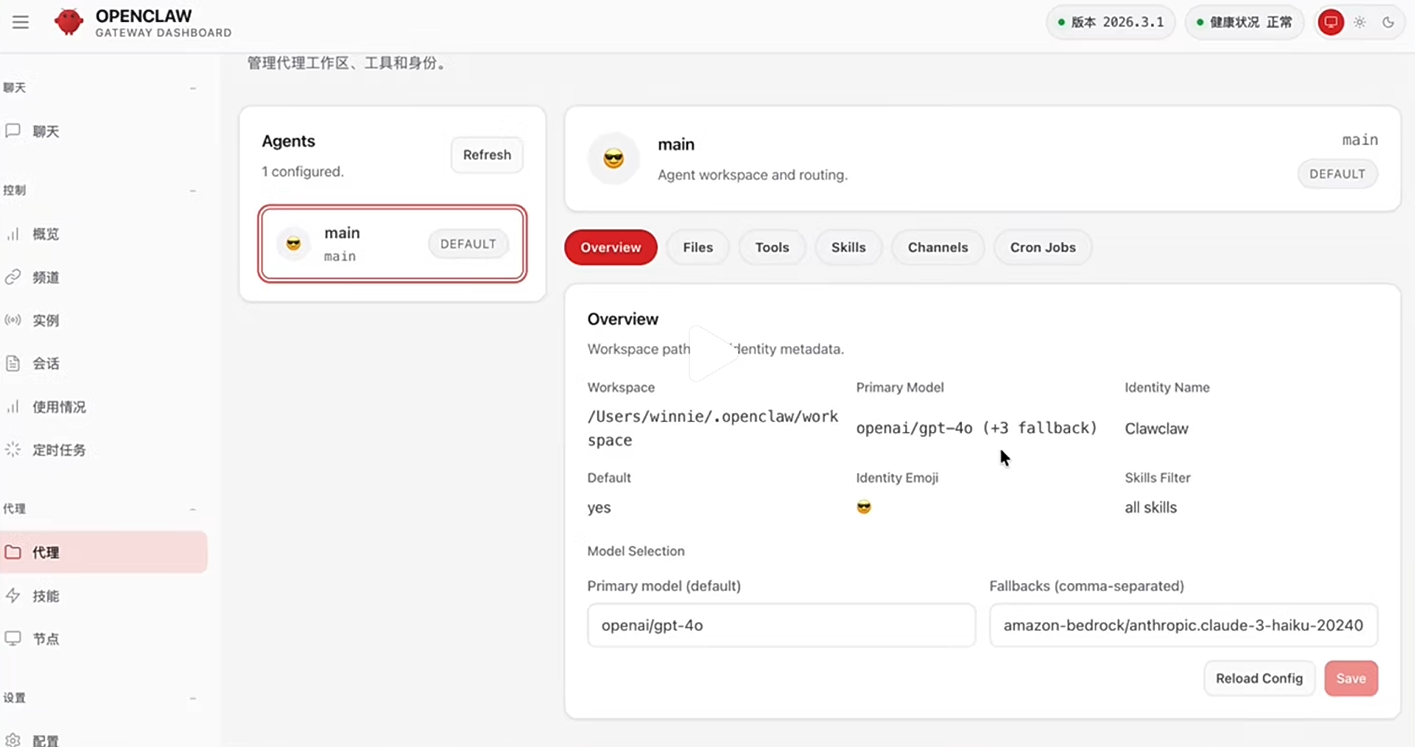This screenshot has width=1415, height=747.
Task: Open 聊天 chat page in sidebar
Action: [103, 131]
